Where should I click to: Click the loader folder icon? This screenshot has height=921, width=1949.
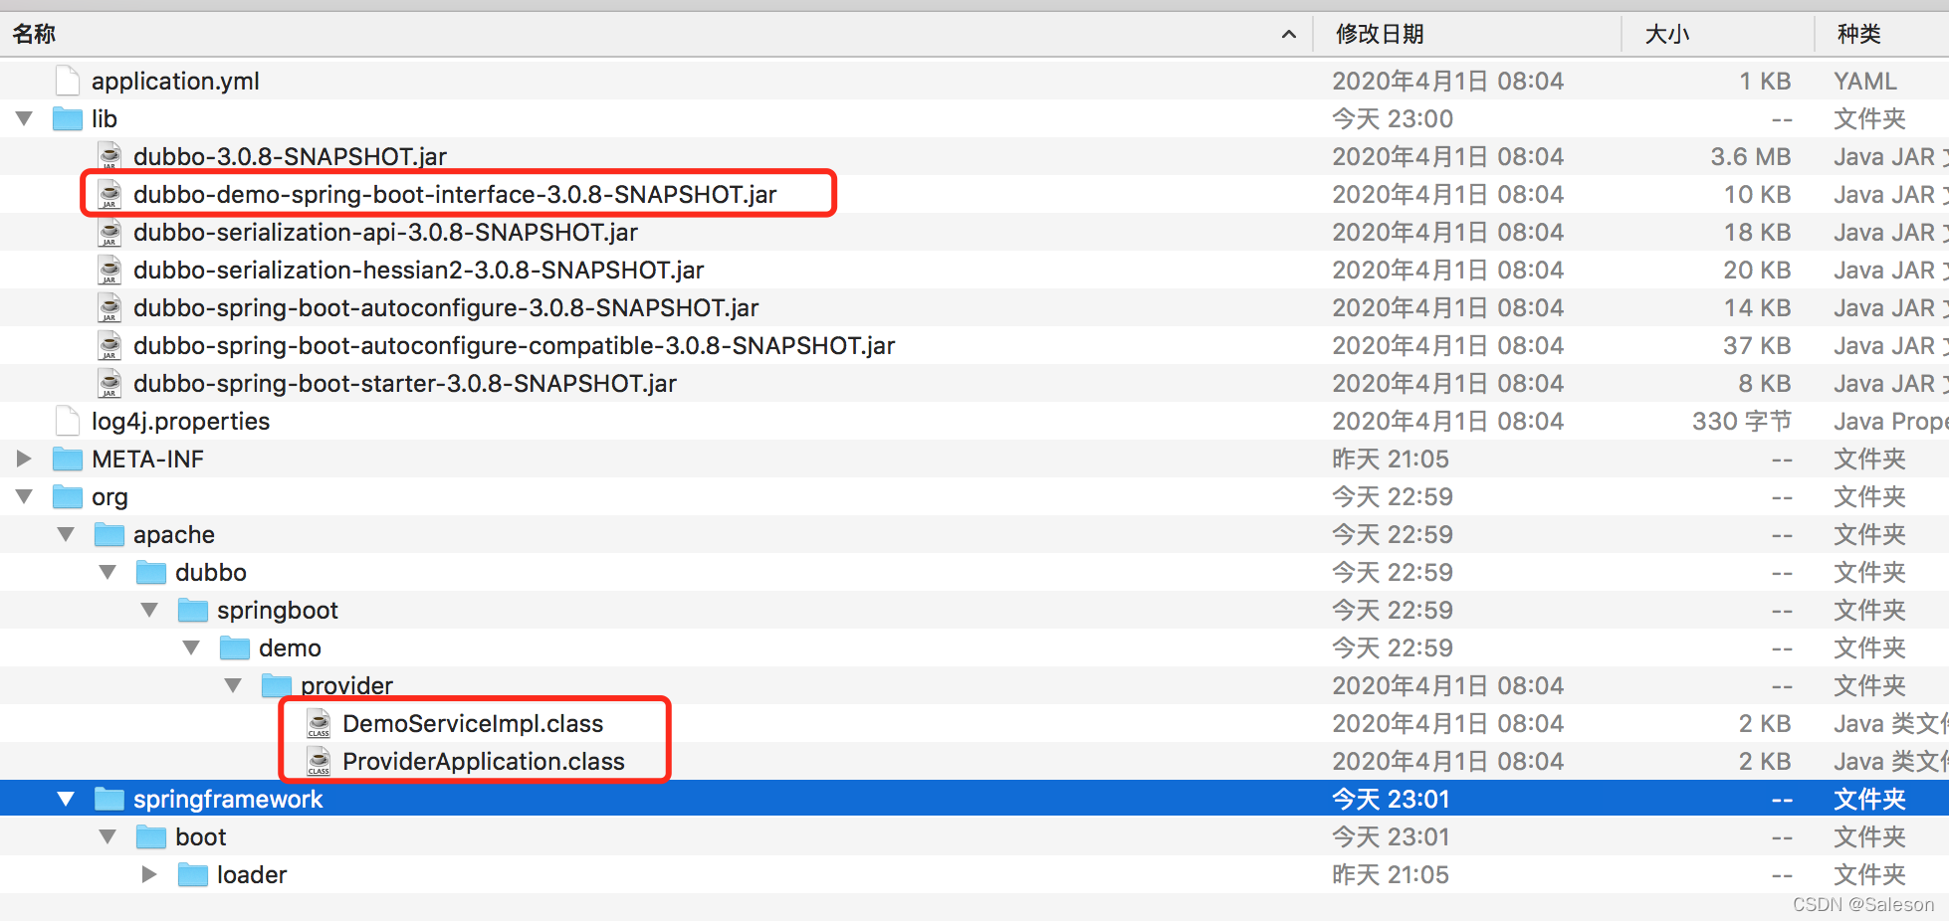coord(193,874)
